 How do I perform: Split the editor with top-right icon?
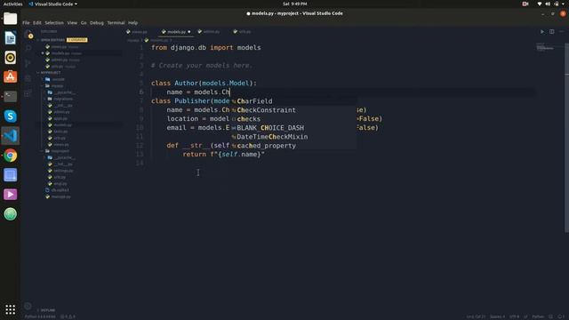click(x=551, y=32)
